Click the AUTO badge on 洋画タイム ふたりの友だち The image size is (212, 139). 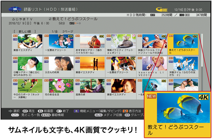pos(171,62)
